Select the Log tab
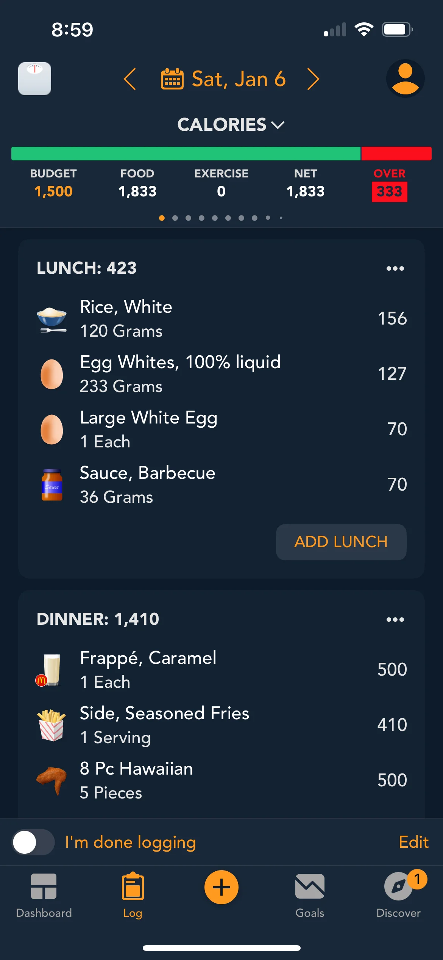 (x=133, y=894)
